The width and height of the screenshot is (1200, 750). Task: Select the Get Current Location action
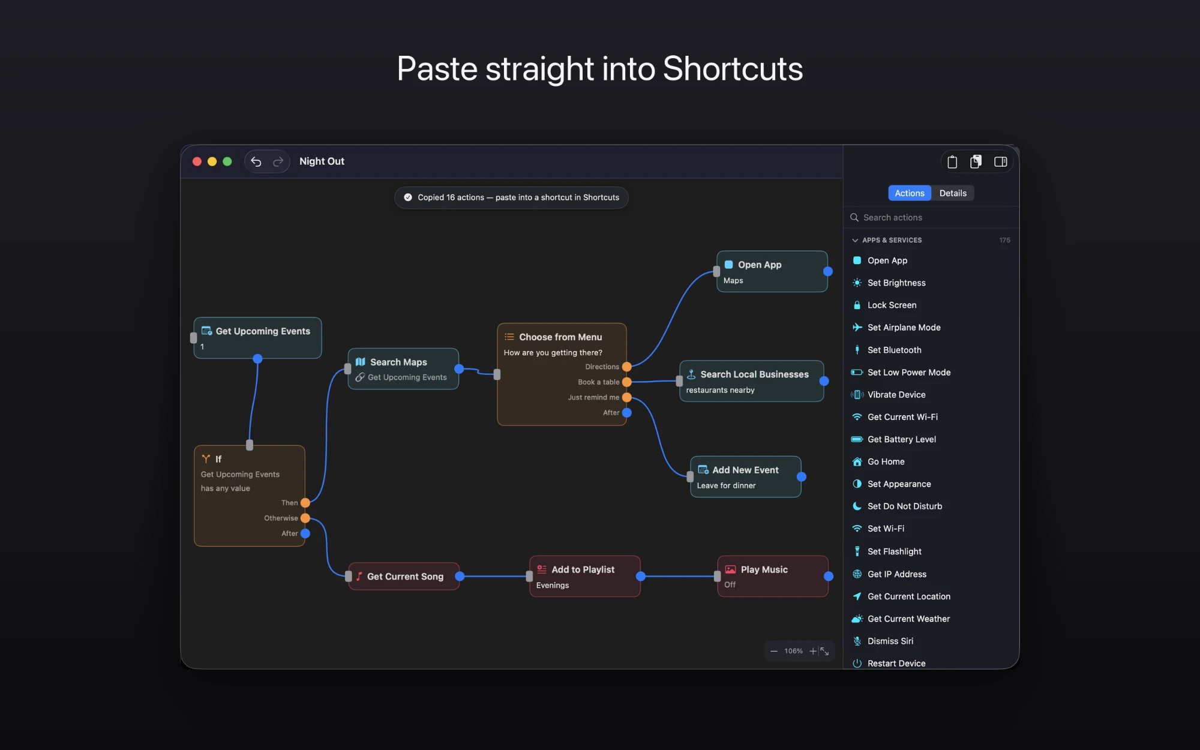[x=931, y=596]
